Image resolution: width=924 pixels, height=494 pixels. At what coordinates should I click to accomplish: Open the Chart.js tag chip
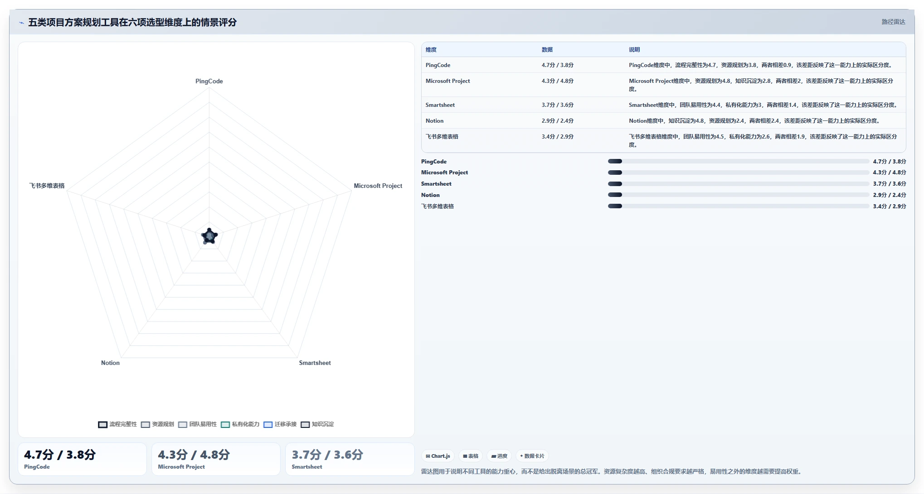pyautogui.click(x=438, y=456)
